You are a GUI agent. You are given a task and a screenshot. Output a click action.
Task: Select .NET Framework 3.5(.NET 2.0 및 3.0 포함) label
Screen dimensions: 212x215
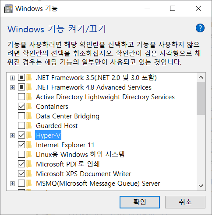click(96, 78)
